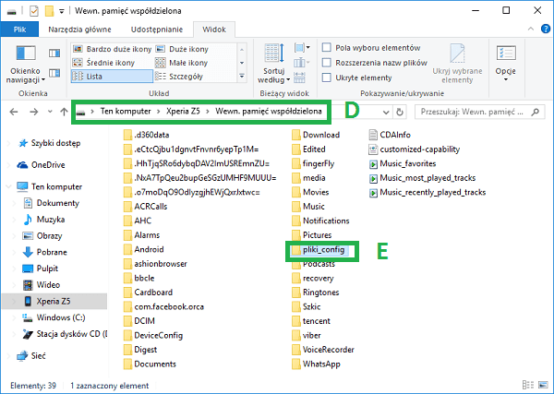Switch to Widok tab
554x394 pixels.
214,30
